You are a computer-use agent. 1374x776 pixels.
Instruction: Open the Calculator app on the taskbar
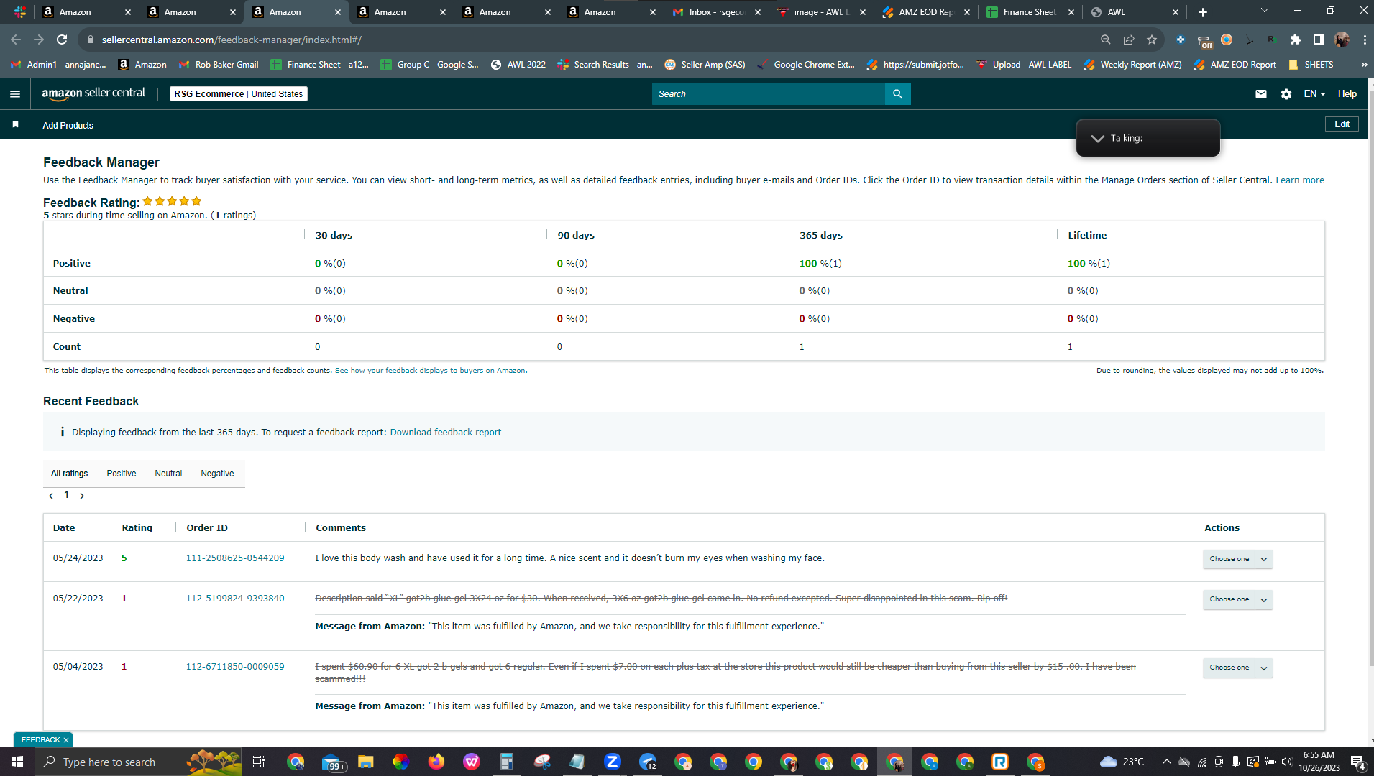[507, 762]
